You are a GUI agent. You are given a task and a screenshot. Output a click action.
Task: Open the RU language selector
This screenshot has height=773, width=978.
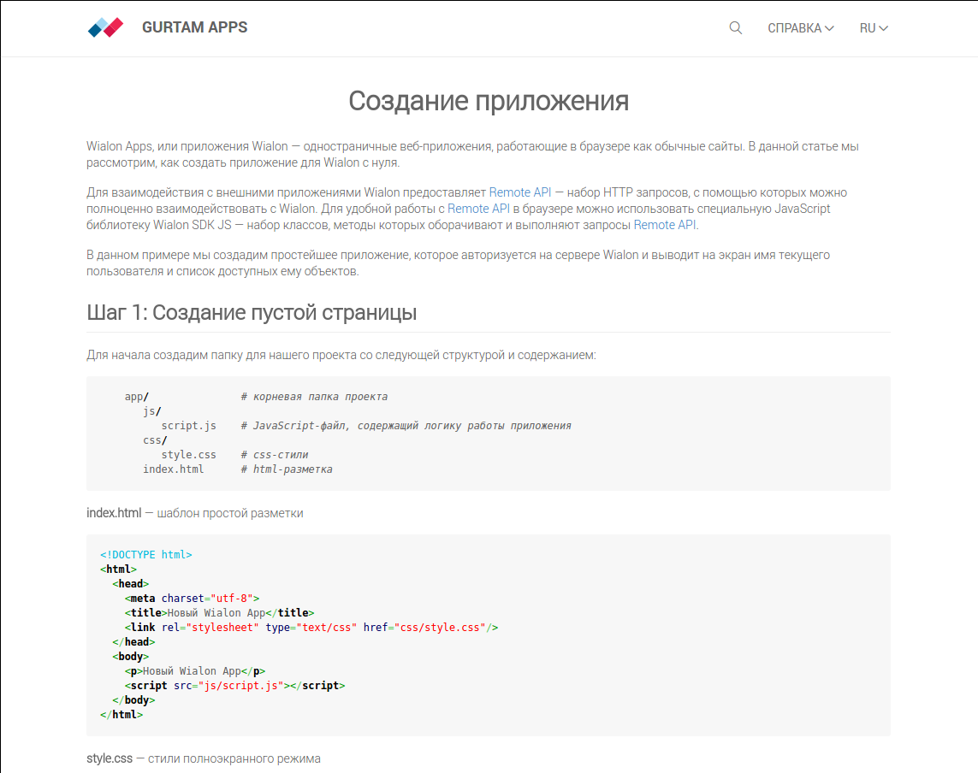[867, 28]
